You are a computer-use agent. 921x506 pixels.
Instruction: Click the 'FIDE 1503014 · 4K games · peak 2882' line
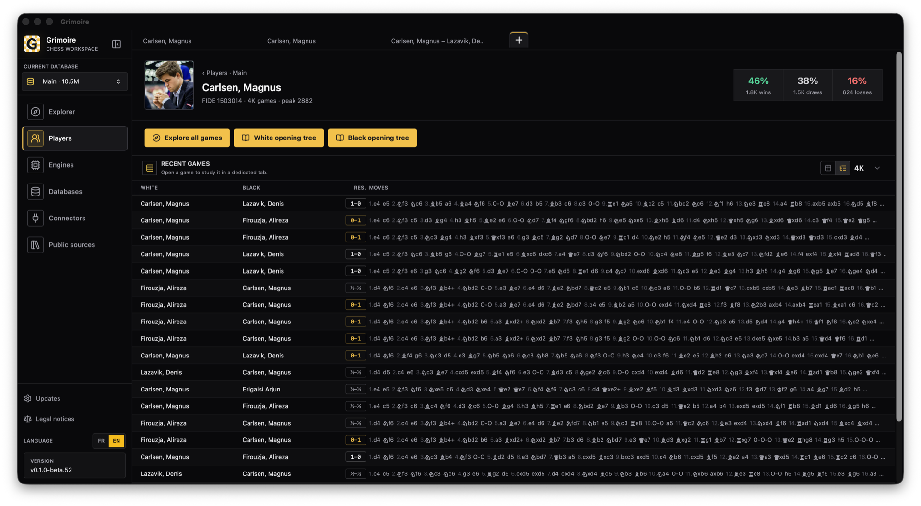point(257,101)
